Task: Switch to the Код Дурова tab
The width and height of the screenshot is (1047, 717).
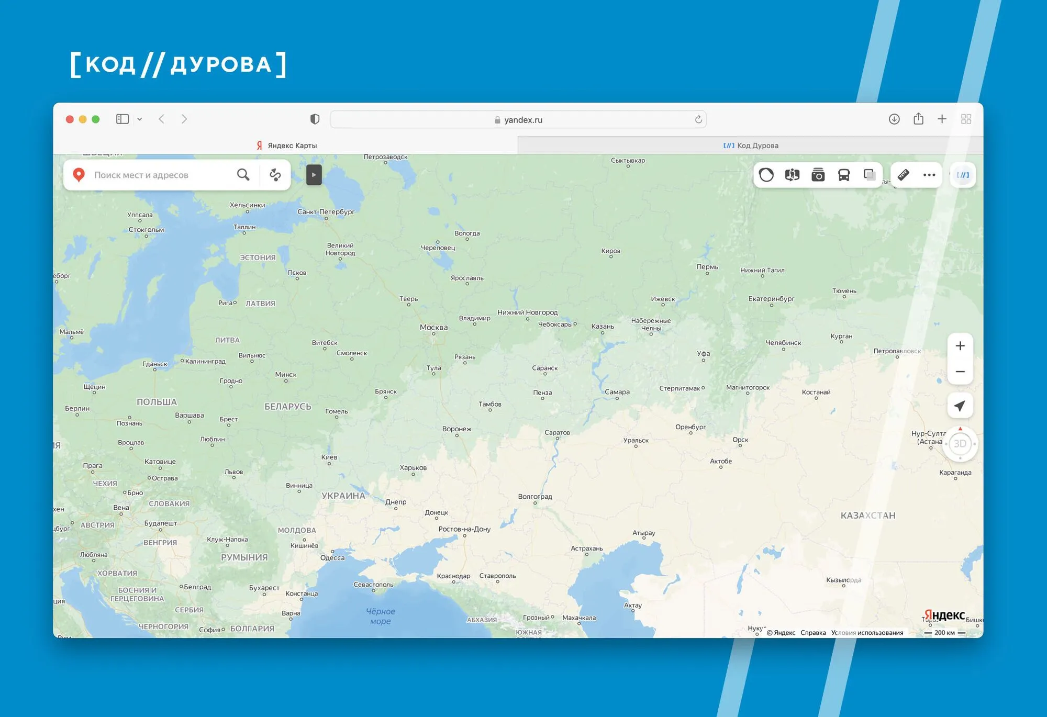Action: click(x=750, y=145)
